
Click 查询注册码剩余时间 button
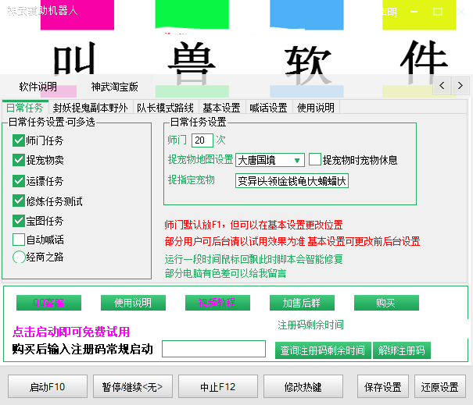(x=323, y=350)
